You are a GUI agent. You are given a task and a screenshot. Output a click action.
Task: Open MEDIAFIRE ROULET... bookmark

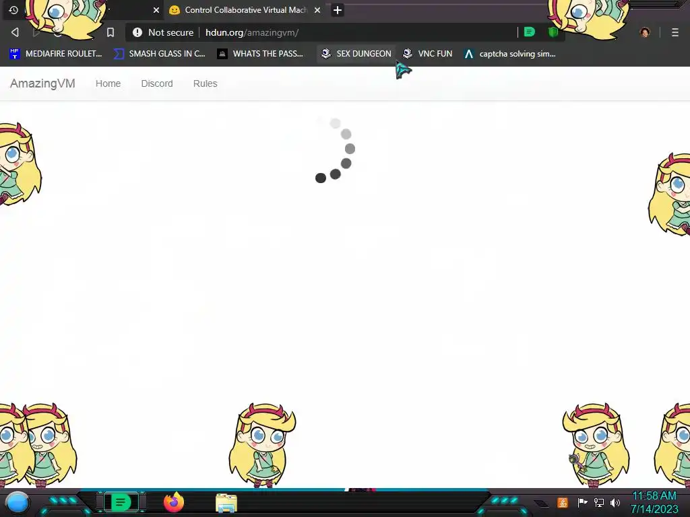pyautogui.click(x=56, y=54)
